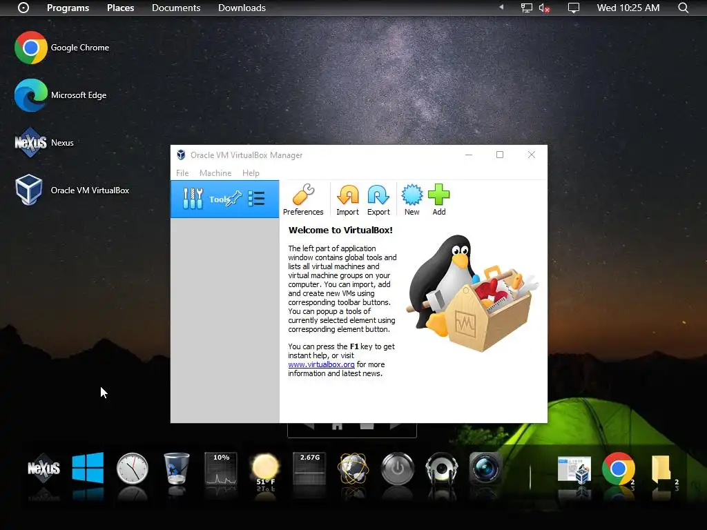Screen dimensions: 707x530
Task: Open the Tools list menu icon
Action: point(256,199)
